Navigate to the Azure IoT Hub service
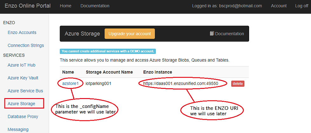Image resolution: width=311 pixels, height=133 pixels. click(x=22, y=65)
